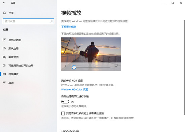
Task: Click the 查找设置 search field
Action: coord(29,21)
